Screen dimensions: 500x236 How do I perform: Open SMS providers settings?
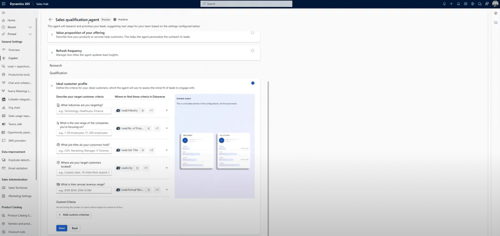click(x=17, y=141)
